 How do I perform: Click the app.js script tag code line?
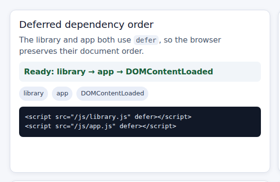tap(101, 126)
